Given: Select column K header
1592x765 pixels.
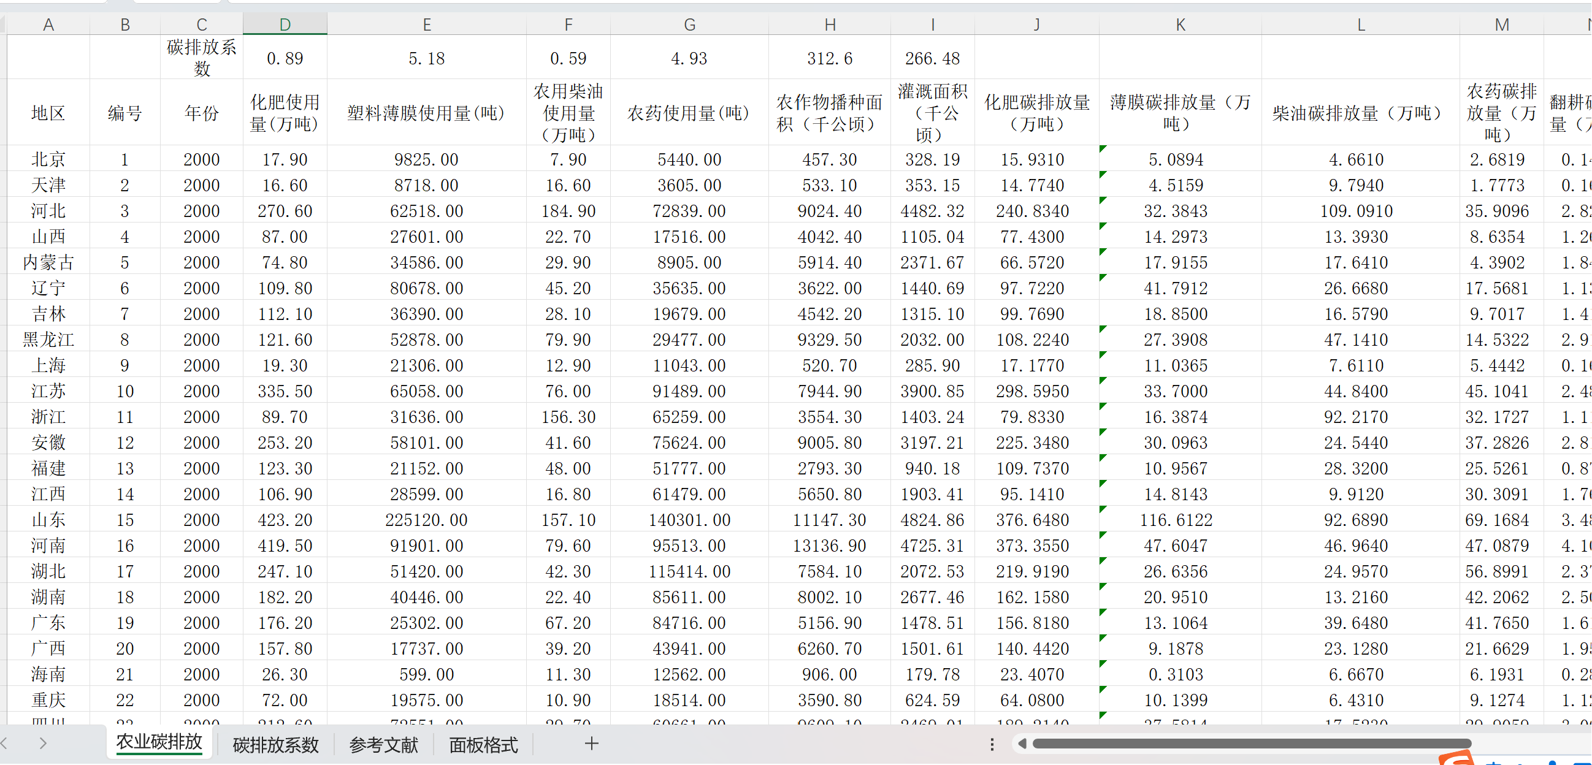Looking at the screenshot, I should 1180,25.
